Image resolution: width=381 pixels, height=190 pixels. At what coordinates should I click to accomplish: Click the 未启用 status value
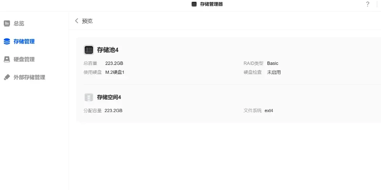[x=274, y=72]
